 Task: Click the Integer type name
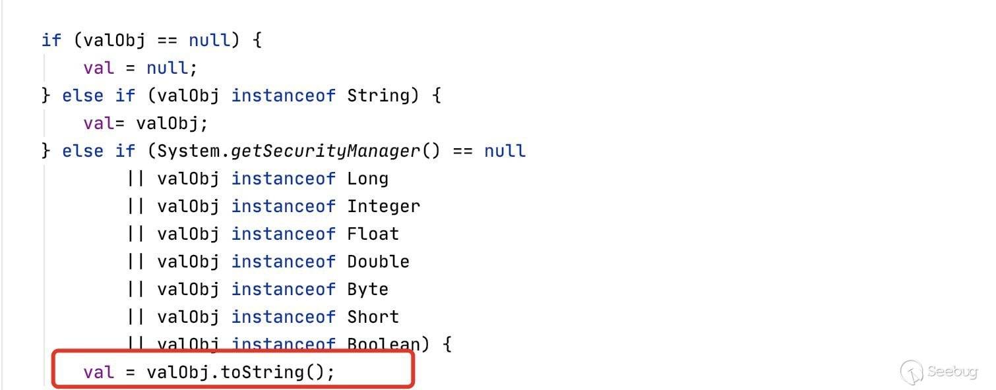click(x=383, y=206)
